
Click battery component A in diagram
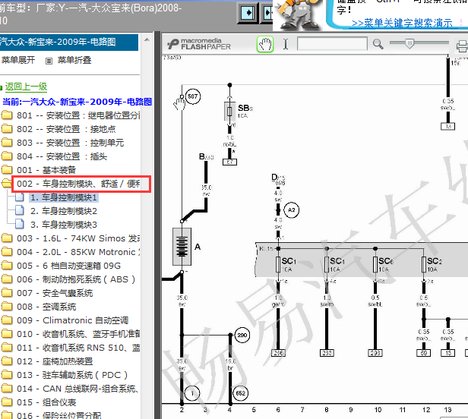tap(182, 247)
